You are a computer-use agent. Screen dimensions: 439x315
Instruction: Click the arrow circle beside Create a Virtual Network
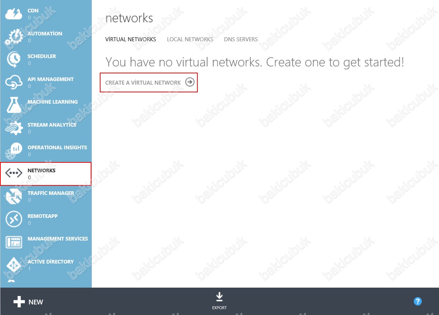pos(190,82)
